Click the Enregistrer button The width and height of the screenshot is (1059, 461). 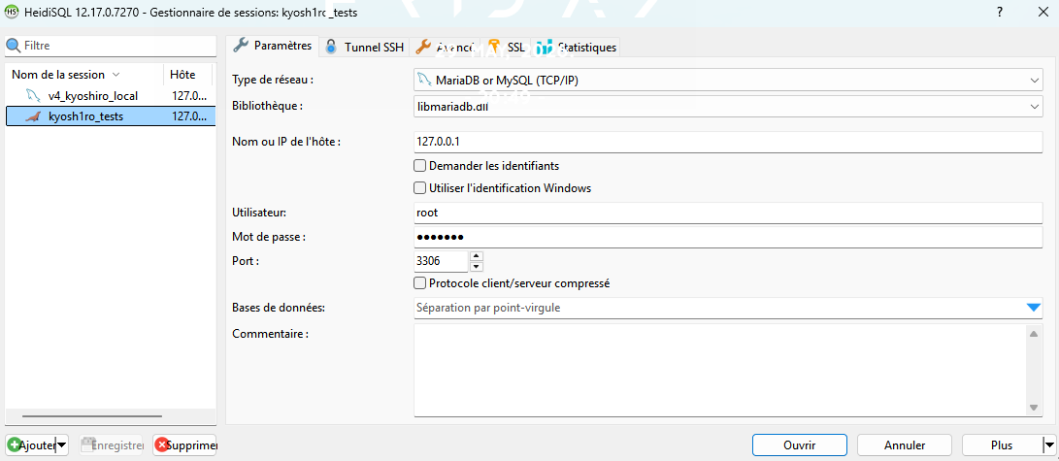[x=111, y=445]
